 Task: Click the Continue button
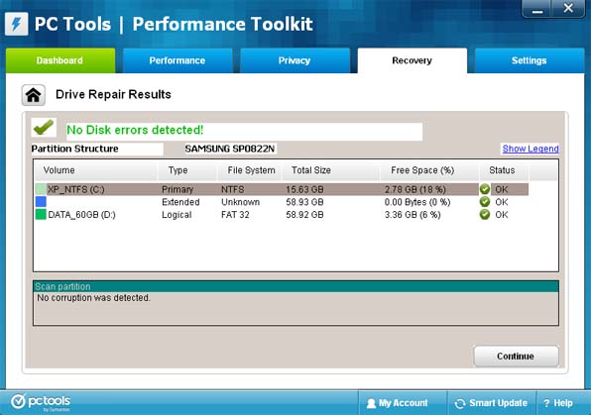[516, 356]
